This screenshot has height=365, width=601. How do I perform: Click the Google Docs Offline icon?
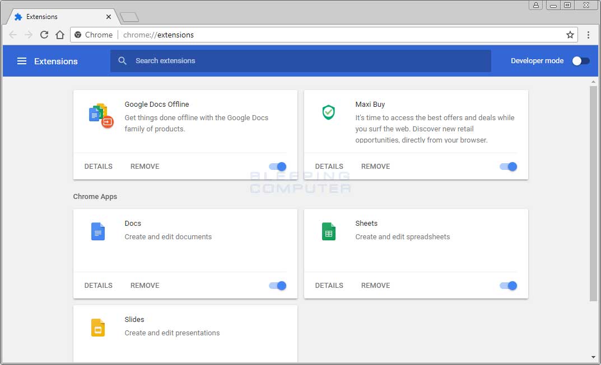click(x=101, y=116)
